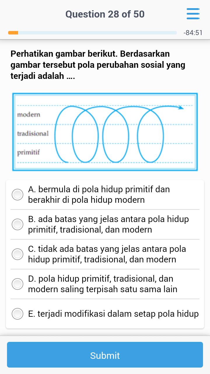
Task: Mark the option D radio button
Action: click(17, 284)
